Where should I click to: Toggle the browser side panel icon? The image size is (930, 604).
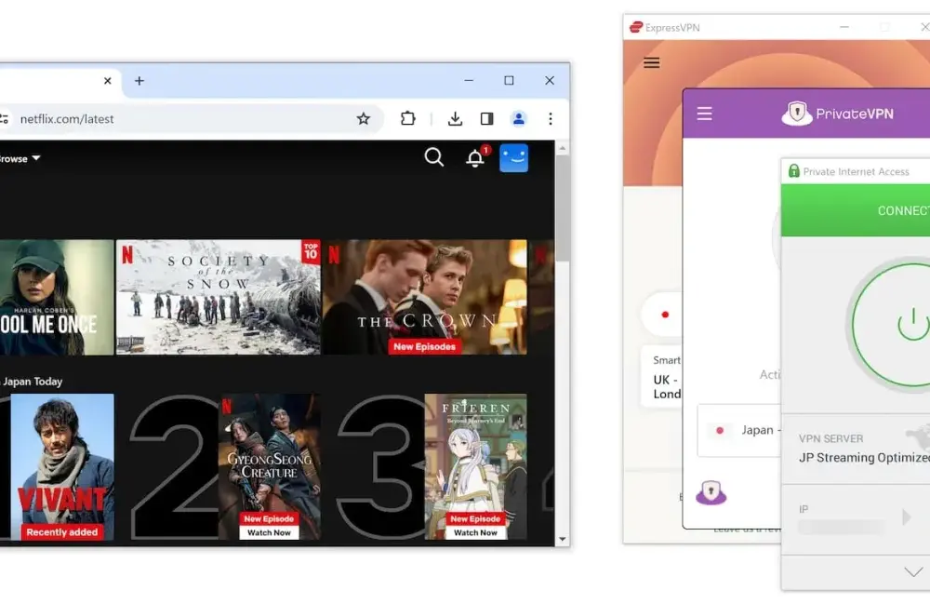pyautogui.click(x=487, y=119)
